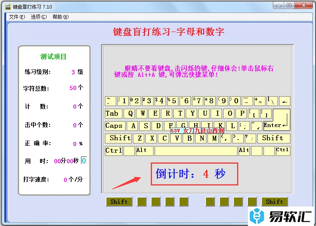Click the I key in top letter row
316x226 pixels.
pos(216,113)
